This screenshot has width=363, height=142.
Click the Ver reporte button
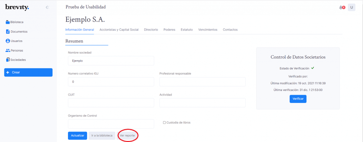128,136
